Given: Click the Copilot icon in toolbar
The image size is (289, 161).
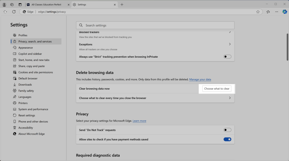Looking at the screenshot, I should (x=284, y=12).
